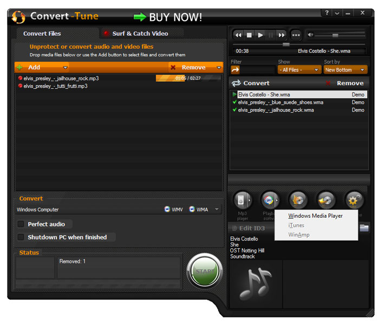Click the green START button
Screen dimensions: 379x324
(205, 271)
